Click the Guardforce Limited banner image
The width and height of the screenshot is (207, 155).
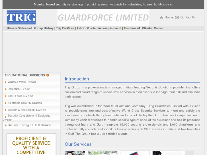[x=103, y=18]
